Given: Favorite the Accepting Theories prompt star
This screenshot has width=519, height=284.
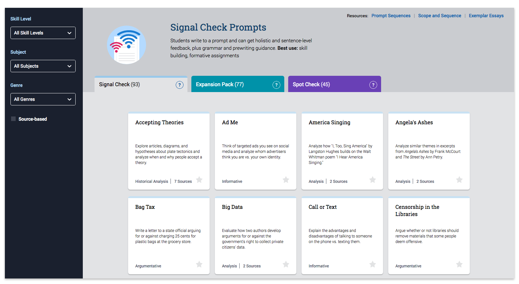Looking at the screenshot, I should point(199,180).
